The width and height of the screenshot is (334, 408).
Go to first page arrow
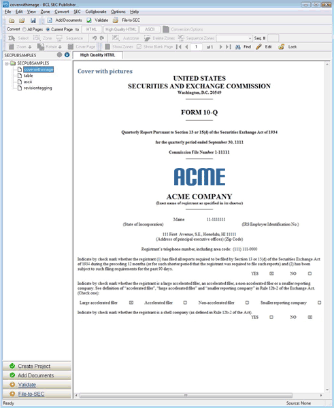click(179, 47)
